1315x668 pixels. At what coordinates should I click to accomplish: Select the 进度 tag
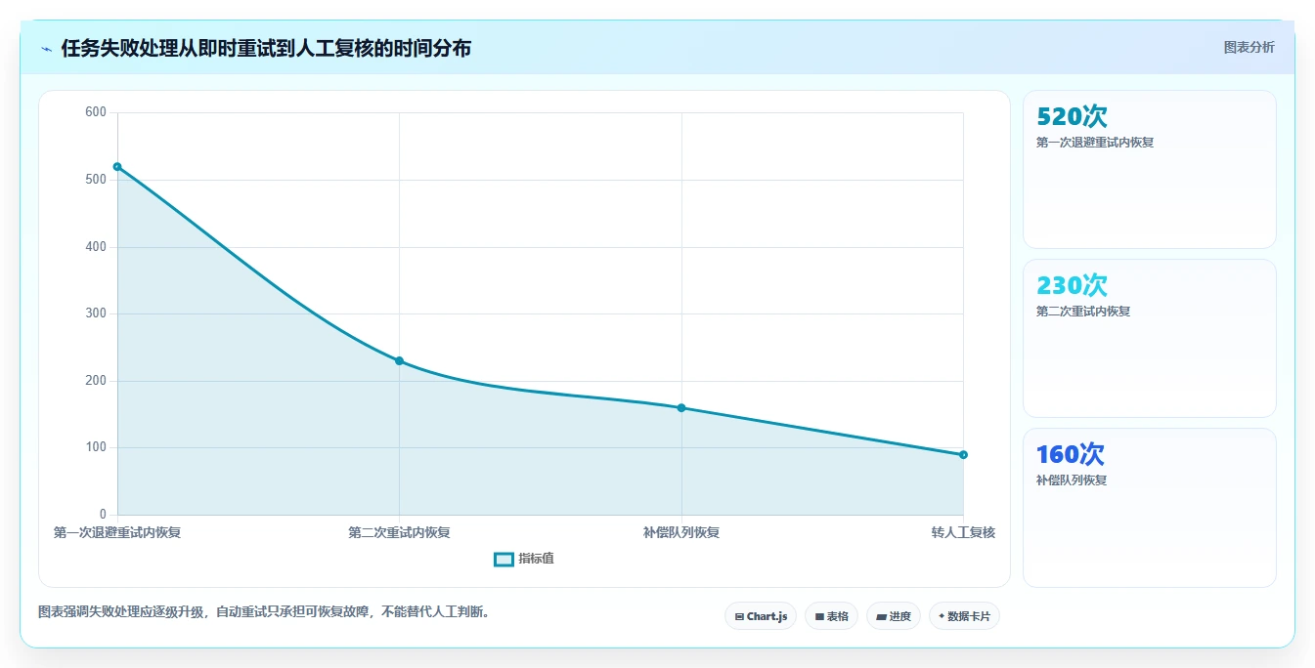pyautogui.click(x=894, y=616)
